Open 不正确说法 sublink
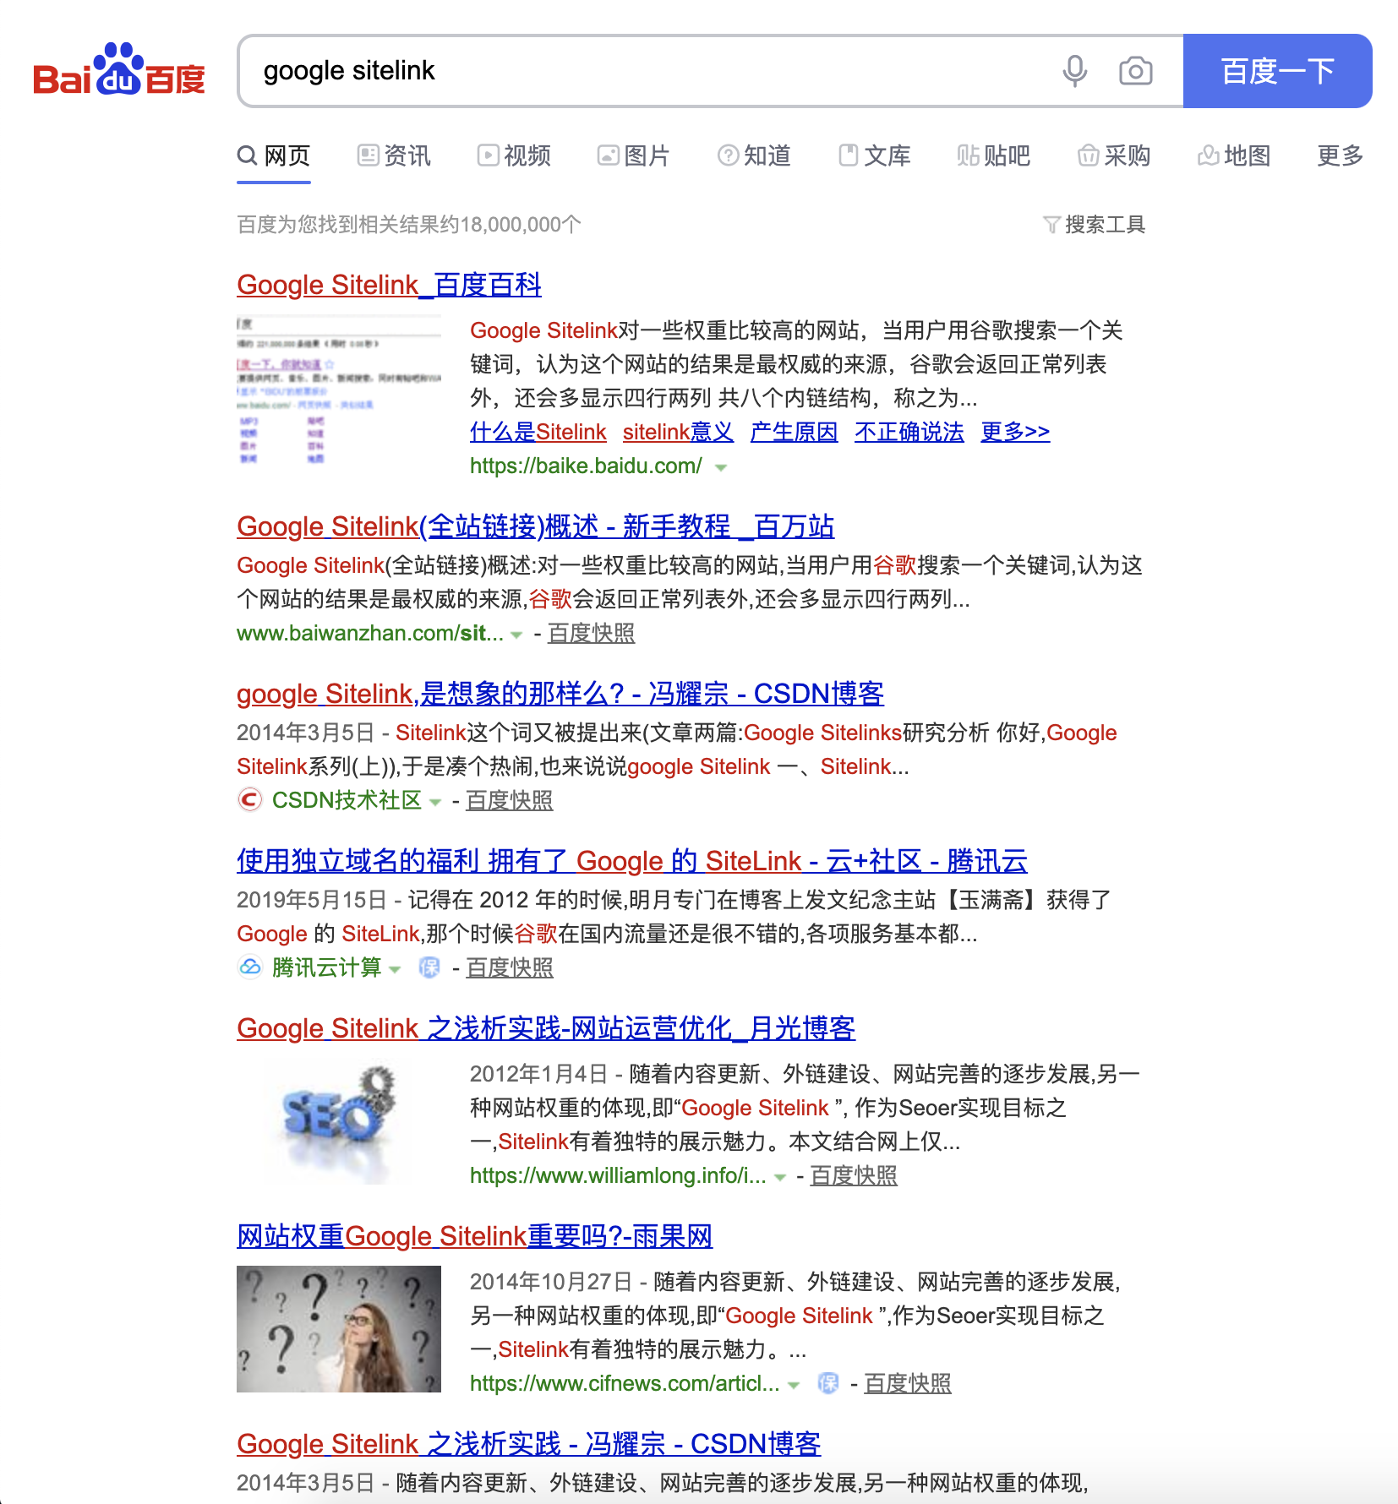This screenshot has width=1398, height=1504. (909, 432)
